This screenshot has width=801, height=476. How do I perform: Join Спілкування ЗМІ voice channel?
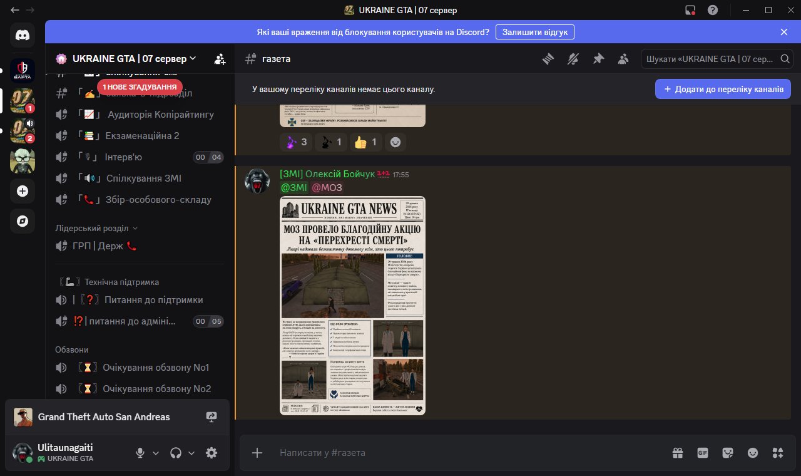tap(138, 178)
